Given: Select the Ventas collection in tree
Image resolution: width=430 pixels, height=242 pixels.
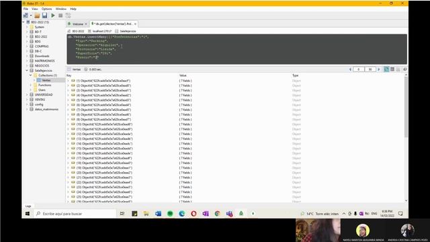Looking at the screenshot, I should (x=46, y=80).
